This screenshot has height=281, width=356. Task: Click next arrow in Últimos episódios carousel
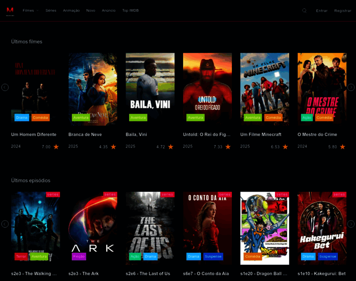coord(351,224)
